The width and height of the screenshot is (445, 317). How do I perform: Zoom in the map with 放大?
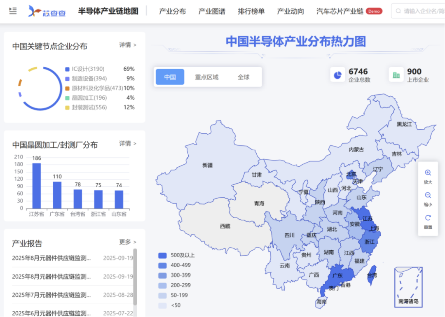428,177
